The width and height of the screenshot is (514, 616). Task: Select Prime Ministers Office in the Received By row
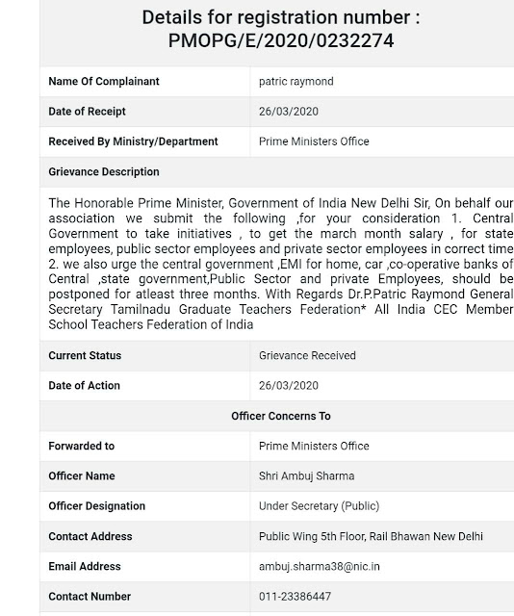coord(314,141)
